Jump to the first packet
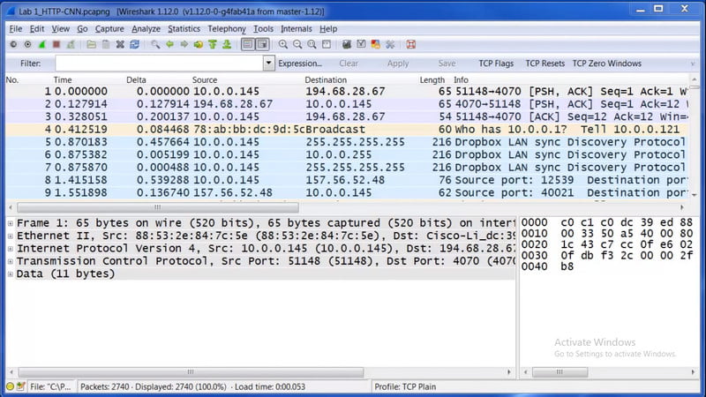 213,45
